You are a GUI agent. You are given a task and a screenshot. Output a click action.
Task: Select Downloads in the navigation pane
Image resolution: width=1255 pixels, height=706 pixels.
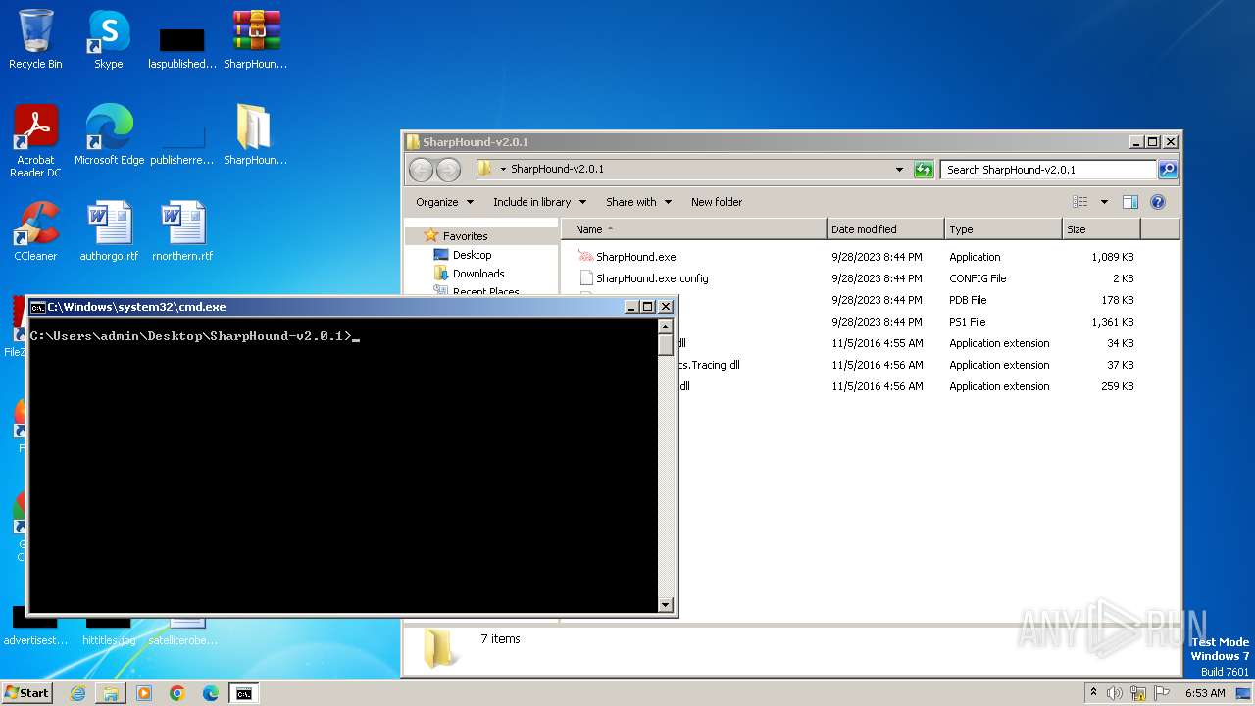coord(478,274)
